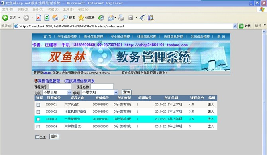267x155 pixels.
Task: Click the 链接 links toolbar label
Action: [x=258, y=26]
